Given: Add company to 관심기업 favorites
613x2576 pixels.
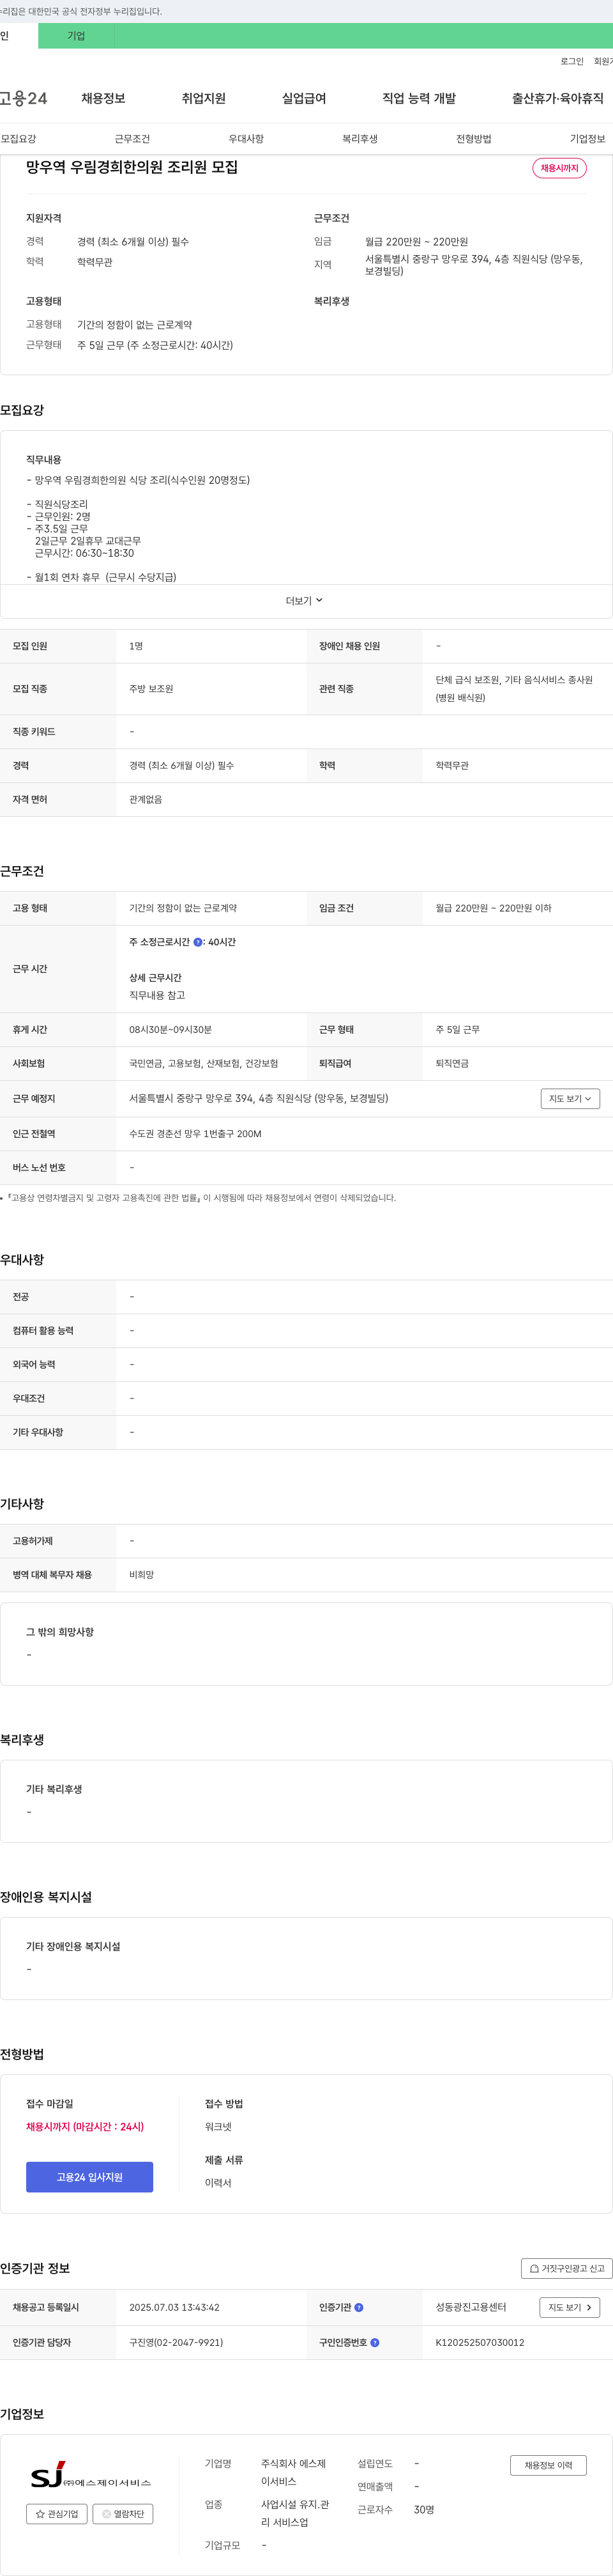Looking at the screenshot, I should (57, 2514).
